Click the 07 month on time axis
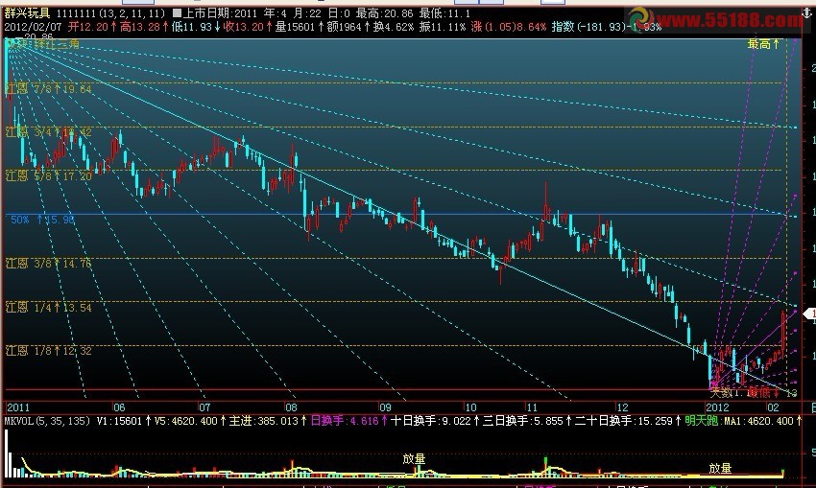This screenshot has height=488, width=816. tap(204, 407)
